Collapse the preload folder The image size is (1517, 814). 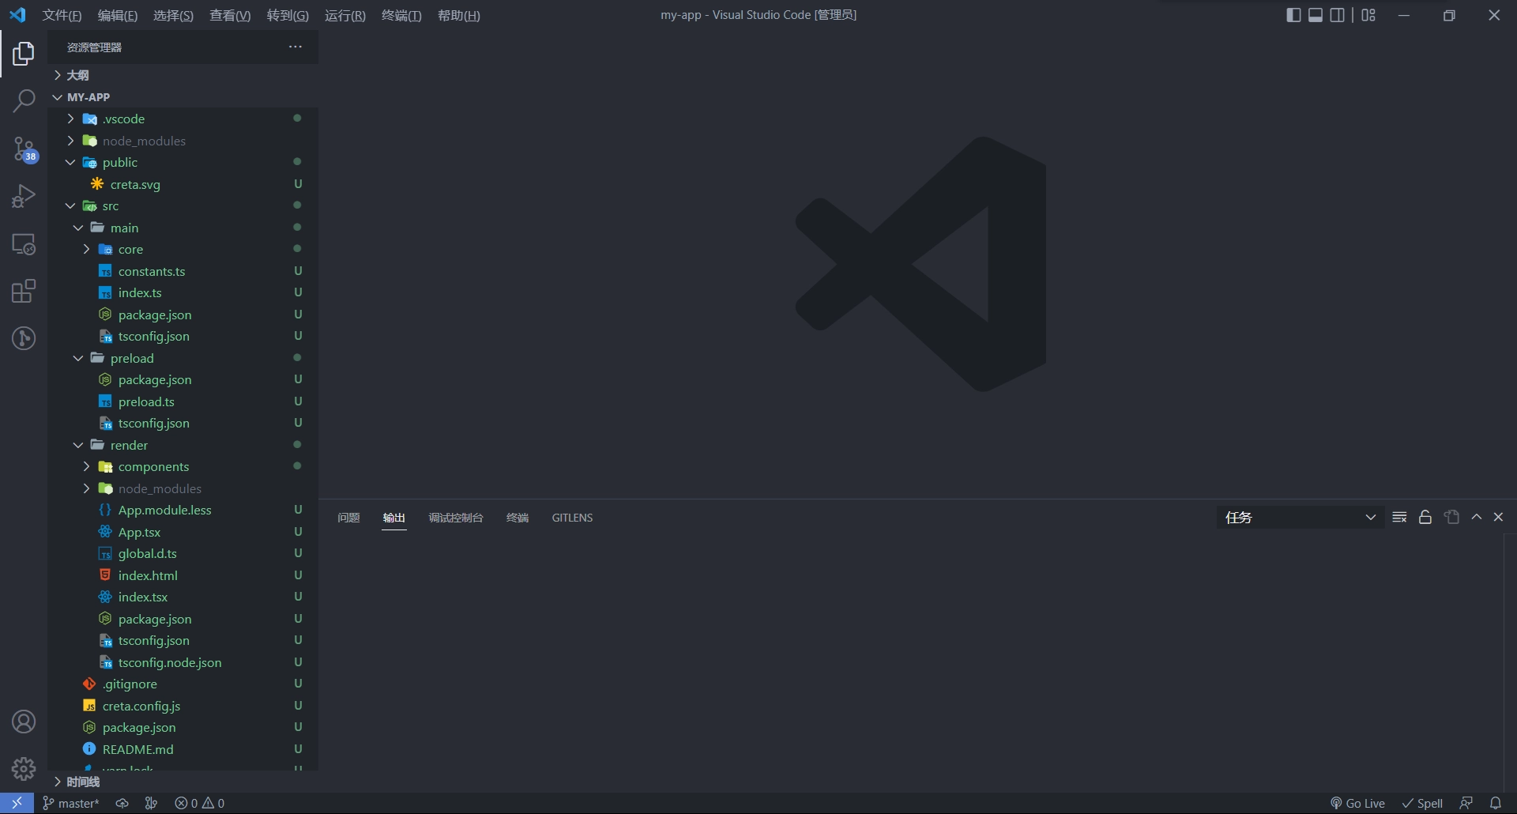pos(183,358)
